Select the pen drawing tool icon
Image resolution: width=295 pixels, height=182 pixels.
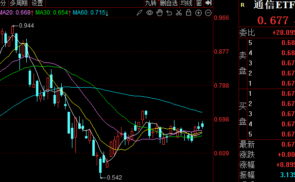tap(139, 13)
